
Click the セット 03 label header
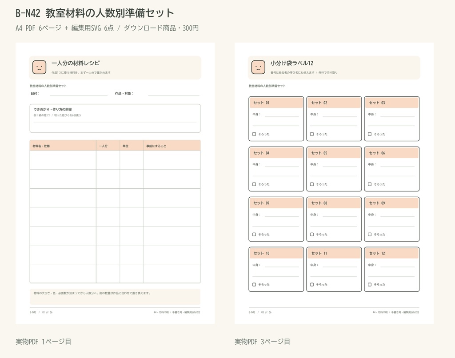tap(392, 103)
